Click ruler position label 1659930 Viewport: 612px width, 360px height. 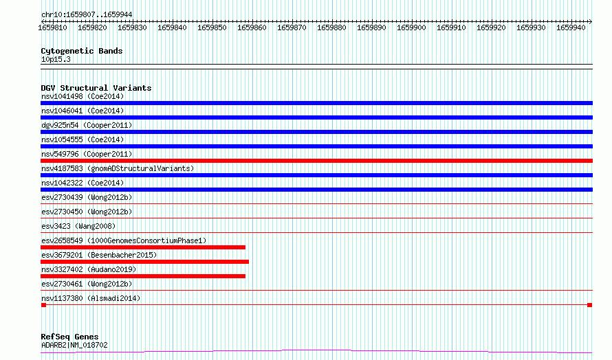[x=531, y=27]
